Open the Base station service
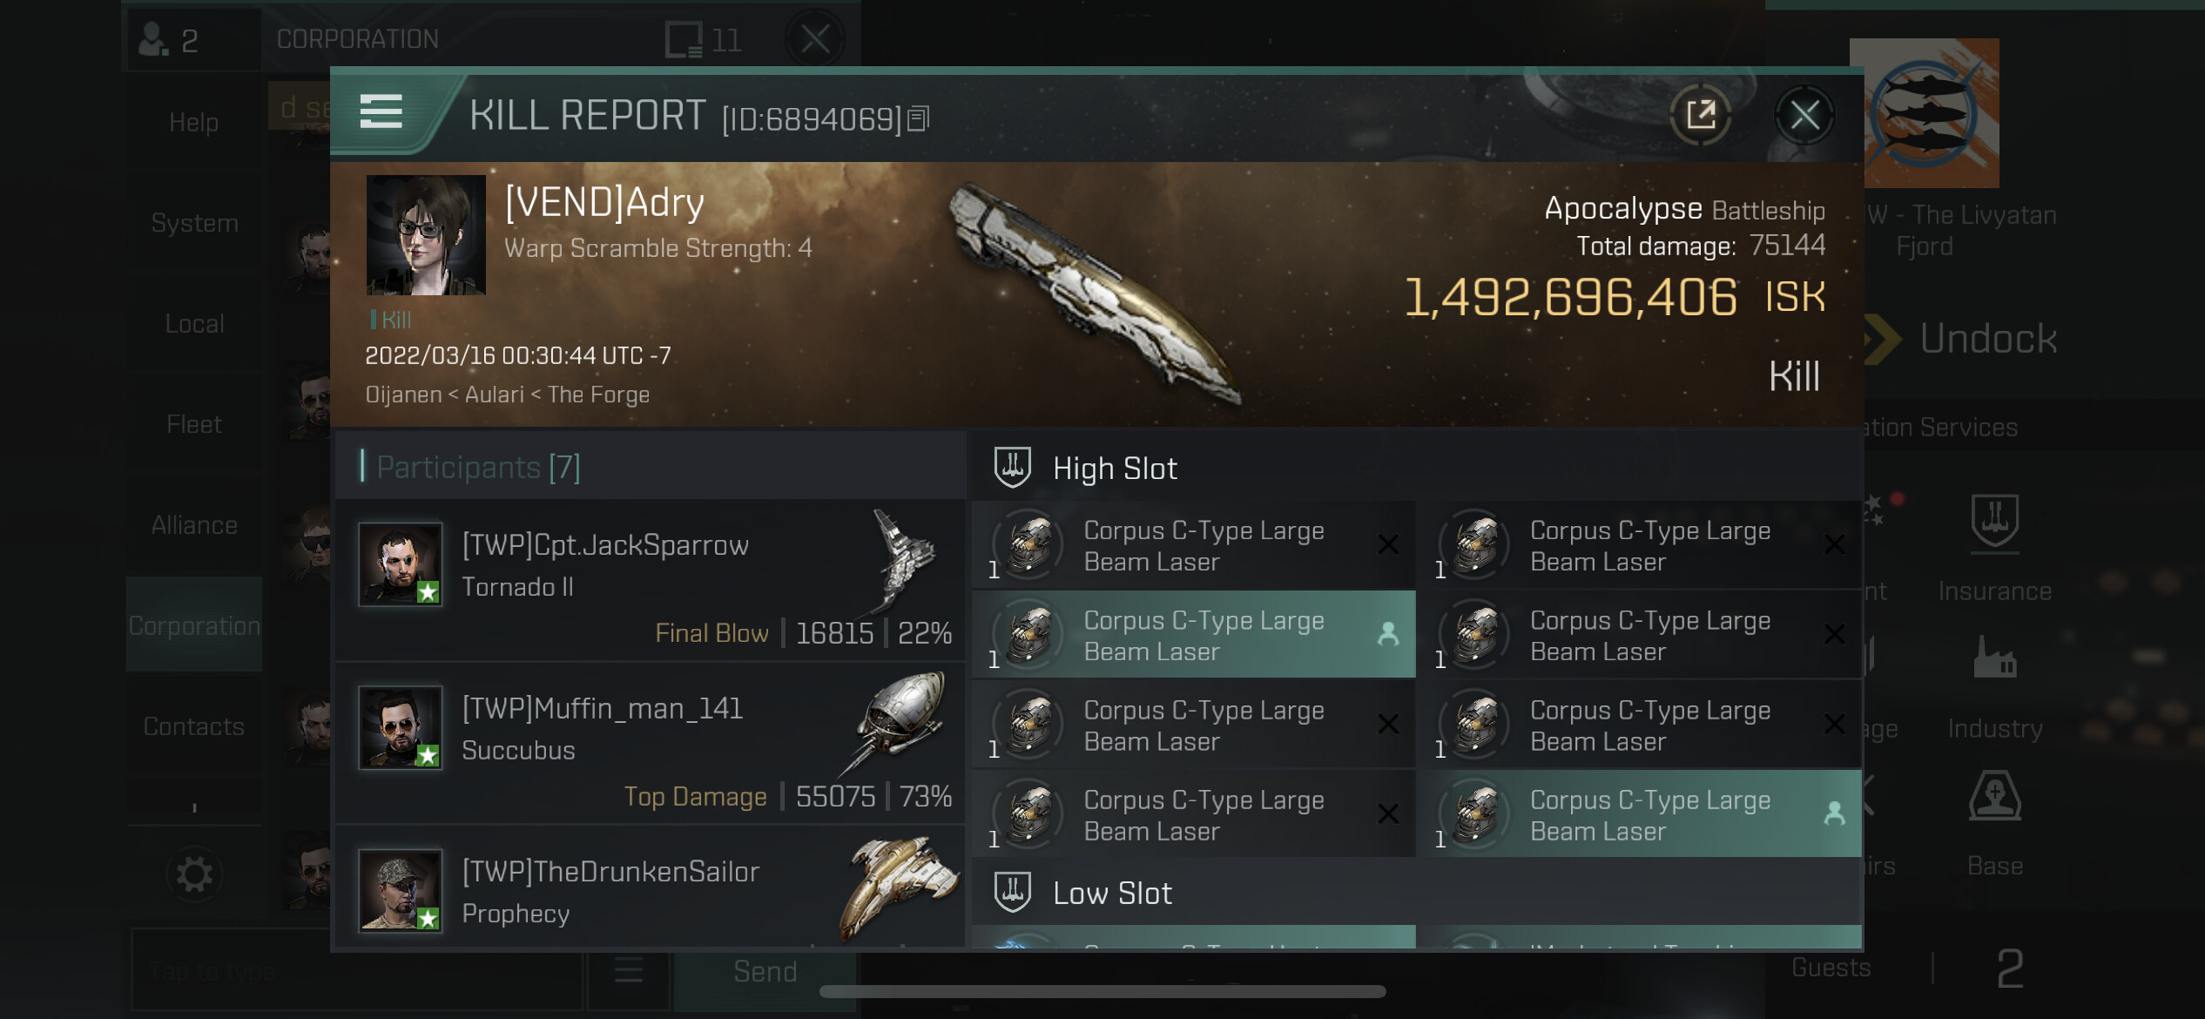The image size is (2205, 1019). click(1994, 824)
